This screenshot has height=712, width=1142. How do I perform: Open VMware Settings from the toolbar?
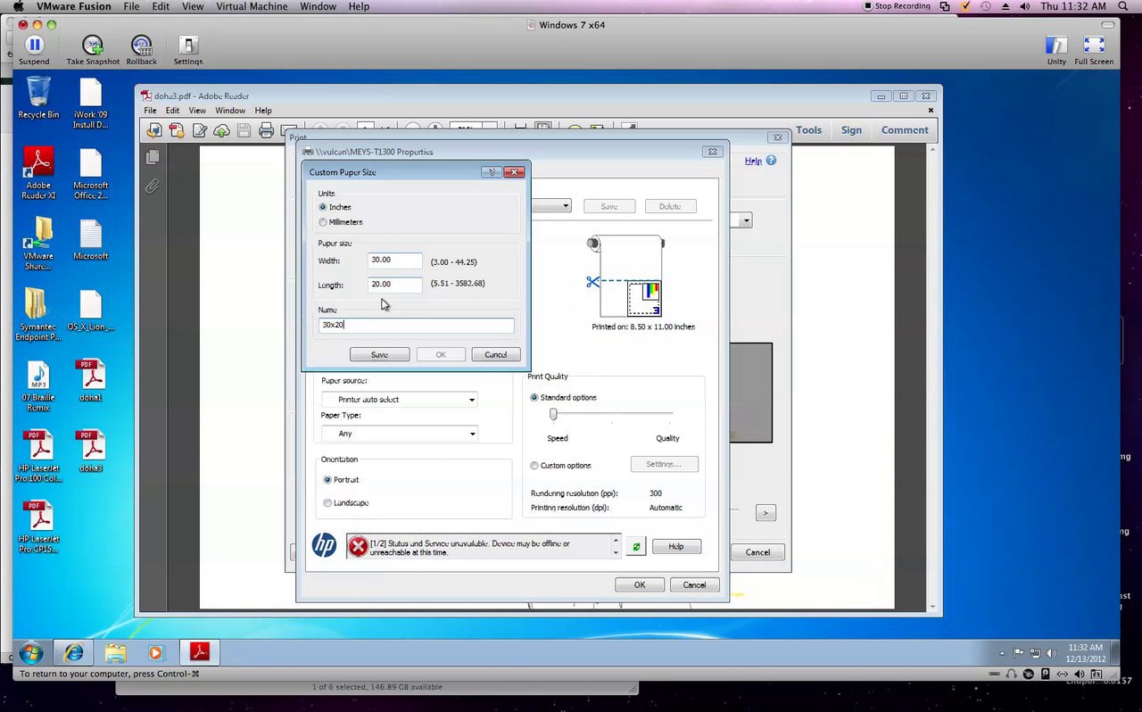tap(188, 45)
